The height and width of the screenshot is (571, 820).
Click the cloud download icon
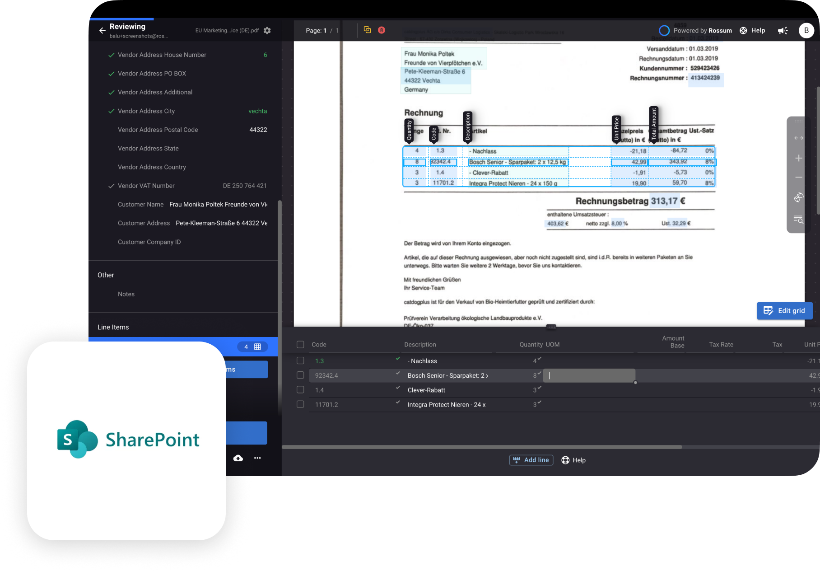238,458
